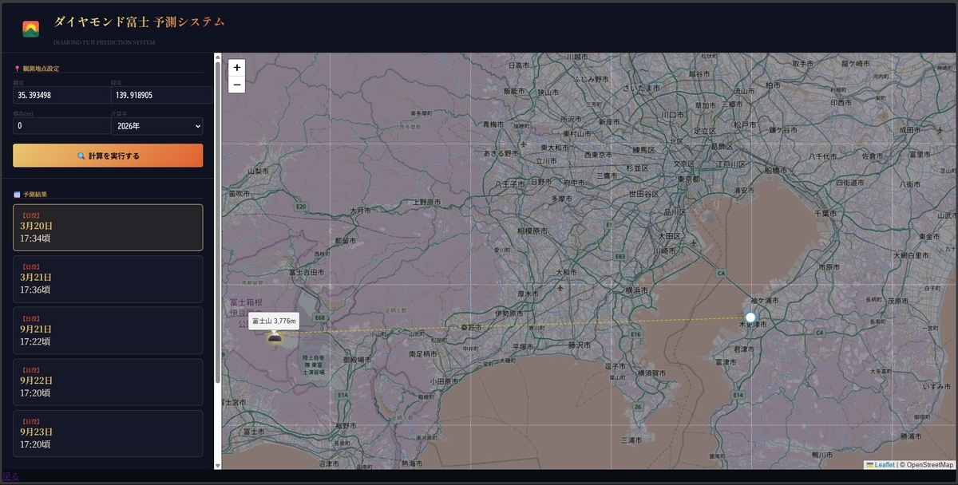Select the 9月21日 17:22頃 result card
Image resolution: width=958 pixels, height=485 pixels.
(x=108, y=331)
